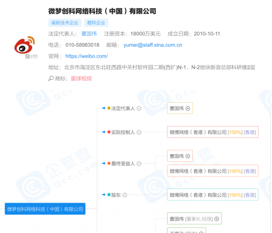Click the 法定代表人 category label
Image resolution: width=272 pixels, height=233 pixels.
click(x=123, y=109)
